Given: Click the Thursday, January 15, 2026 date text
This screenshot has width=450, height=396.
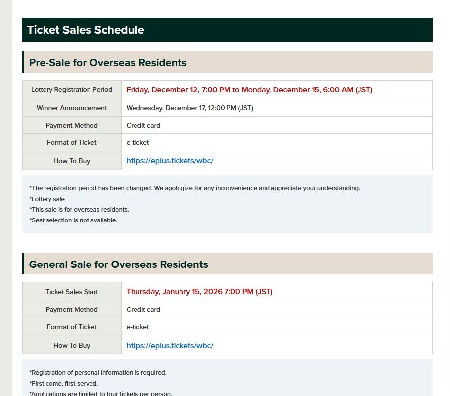Looking at the screenshot, I should [199, 292].
